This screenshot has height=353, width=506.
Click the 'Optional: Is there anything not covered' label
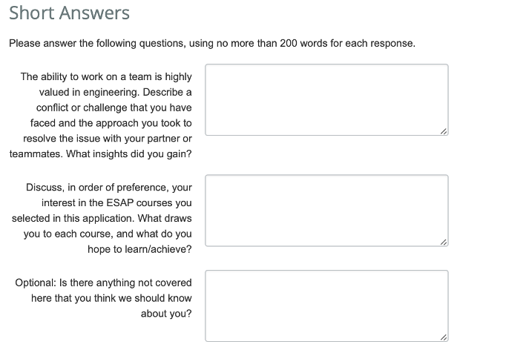[104, 298]
